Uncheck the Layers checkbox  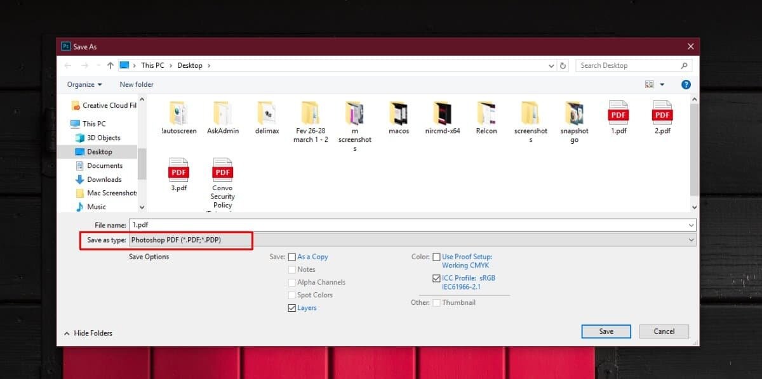pyautogui.click(x=292, y=308)
